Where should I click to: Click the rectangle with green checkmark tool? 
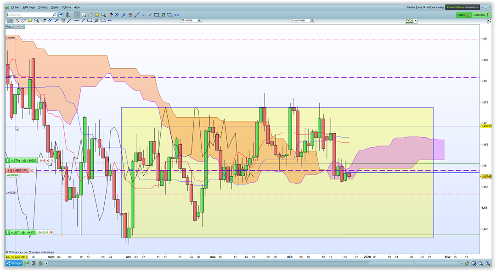point(163,15)
